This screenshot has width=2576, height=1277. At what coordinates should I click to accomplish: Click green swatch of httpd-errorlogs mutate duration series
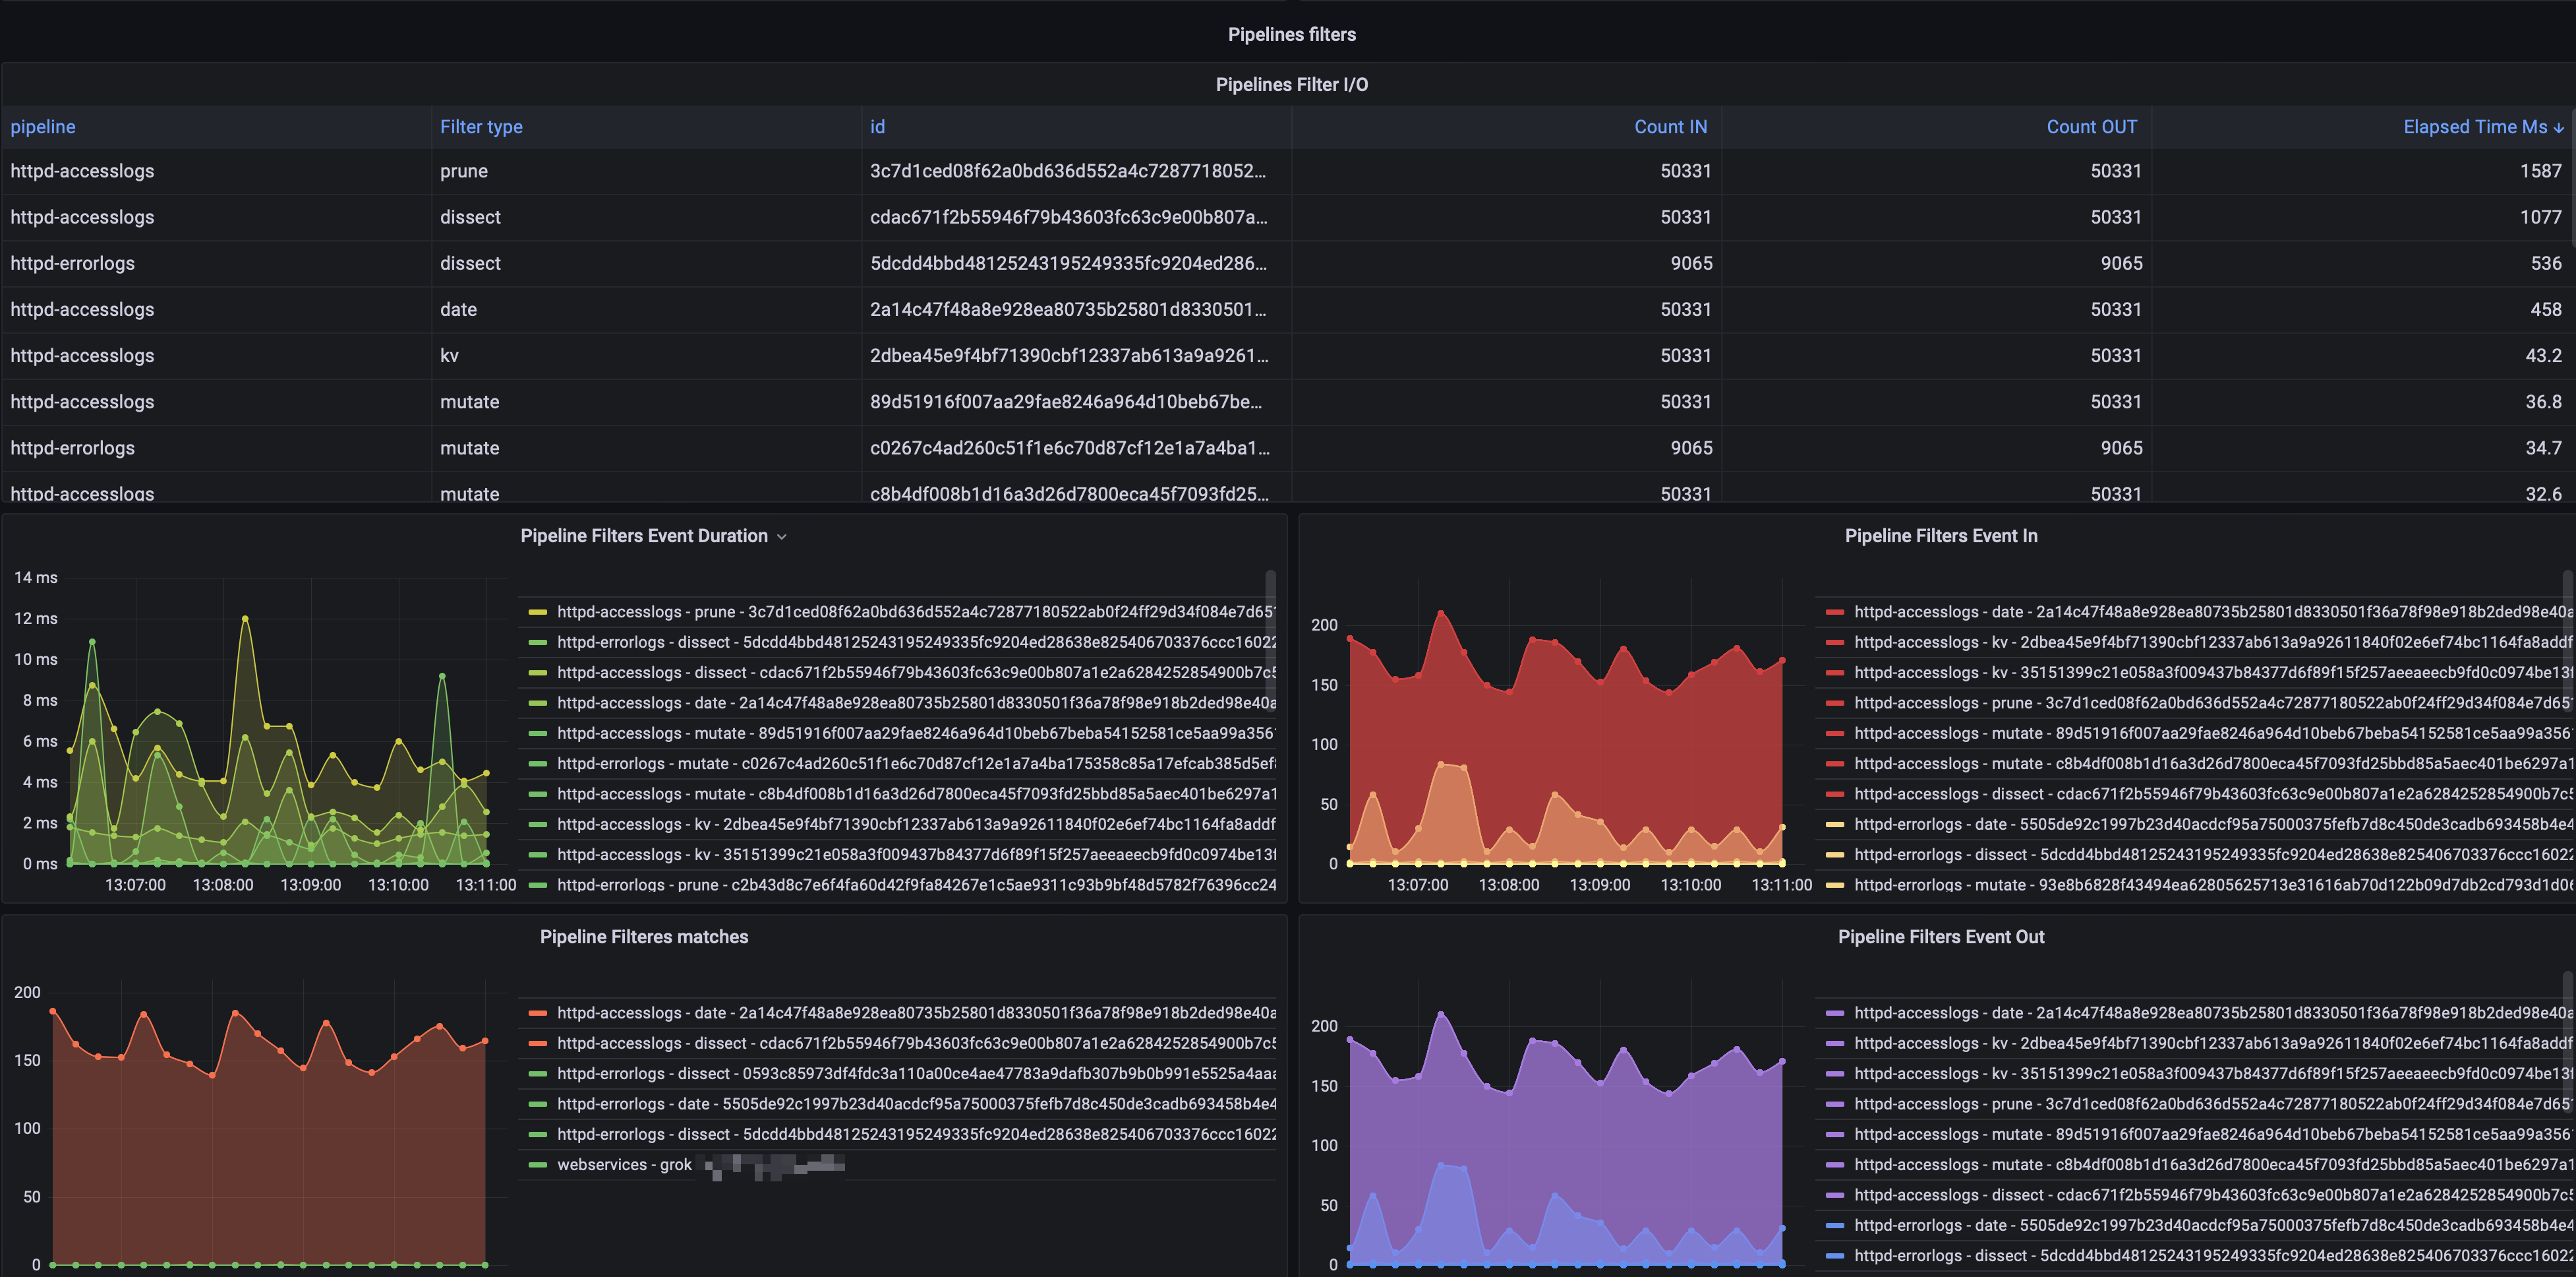(x=538, y=764)
